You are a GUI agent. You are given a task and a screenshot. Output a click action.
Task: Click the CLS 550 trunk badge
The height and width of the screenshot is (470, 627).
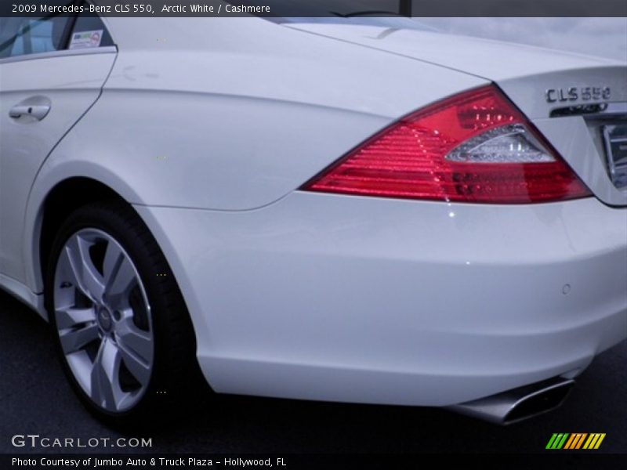[578, 95]
